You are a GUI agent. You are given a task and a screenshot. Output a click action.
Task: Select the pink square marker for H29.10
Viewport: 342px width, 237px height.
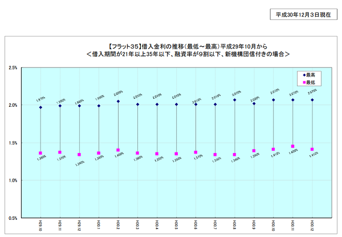pos(40,153)
